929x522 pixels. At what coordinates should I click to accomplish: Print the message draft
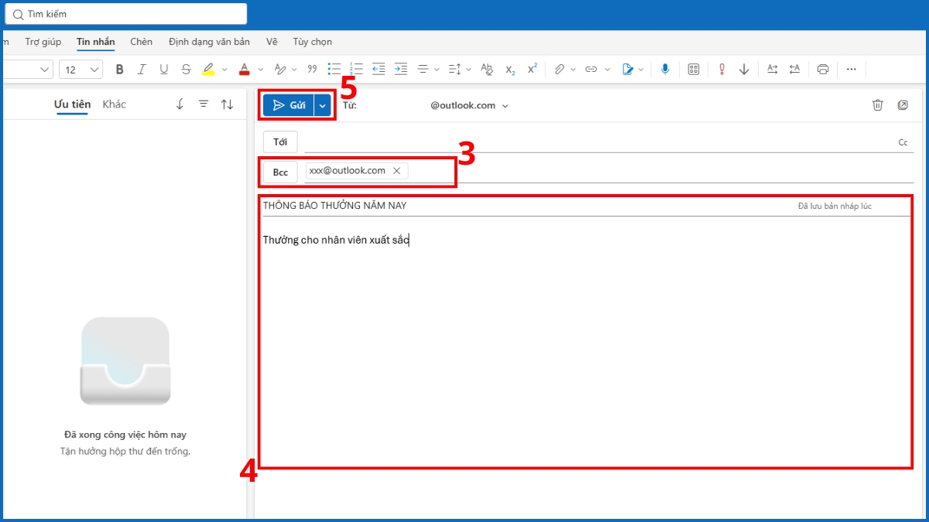point(823,70)
